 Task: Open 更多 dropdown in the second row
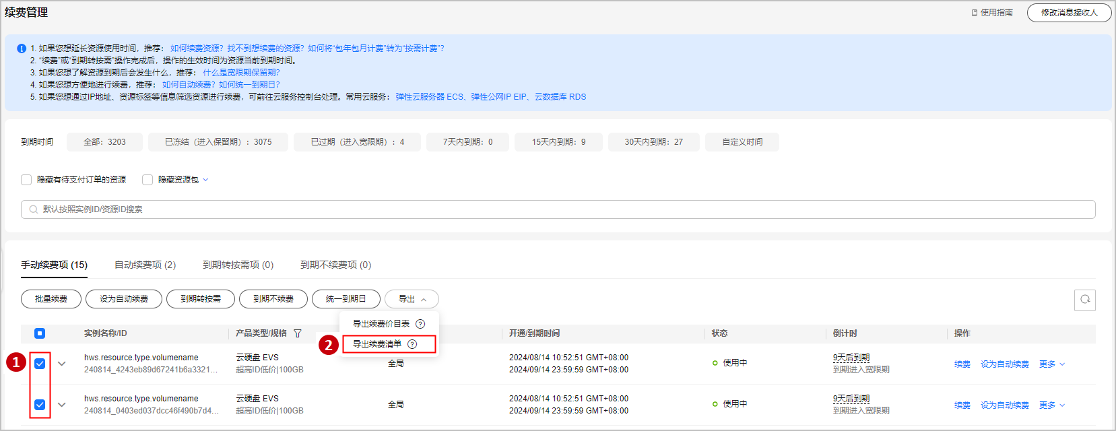coord(1051,405)
